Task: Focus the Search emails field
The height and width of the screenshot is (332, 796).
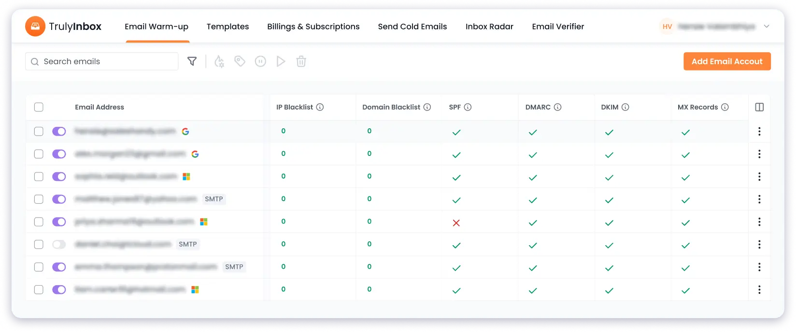Action: pyautogui.click(x=102, y=61)
